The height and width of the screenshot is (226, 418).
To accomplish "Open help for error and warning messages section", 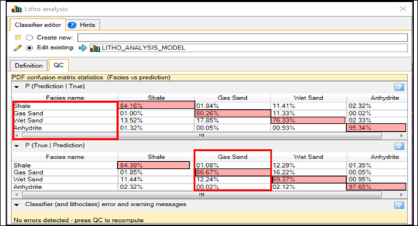I will point(399,205).
